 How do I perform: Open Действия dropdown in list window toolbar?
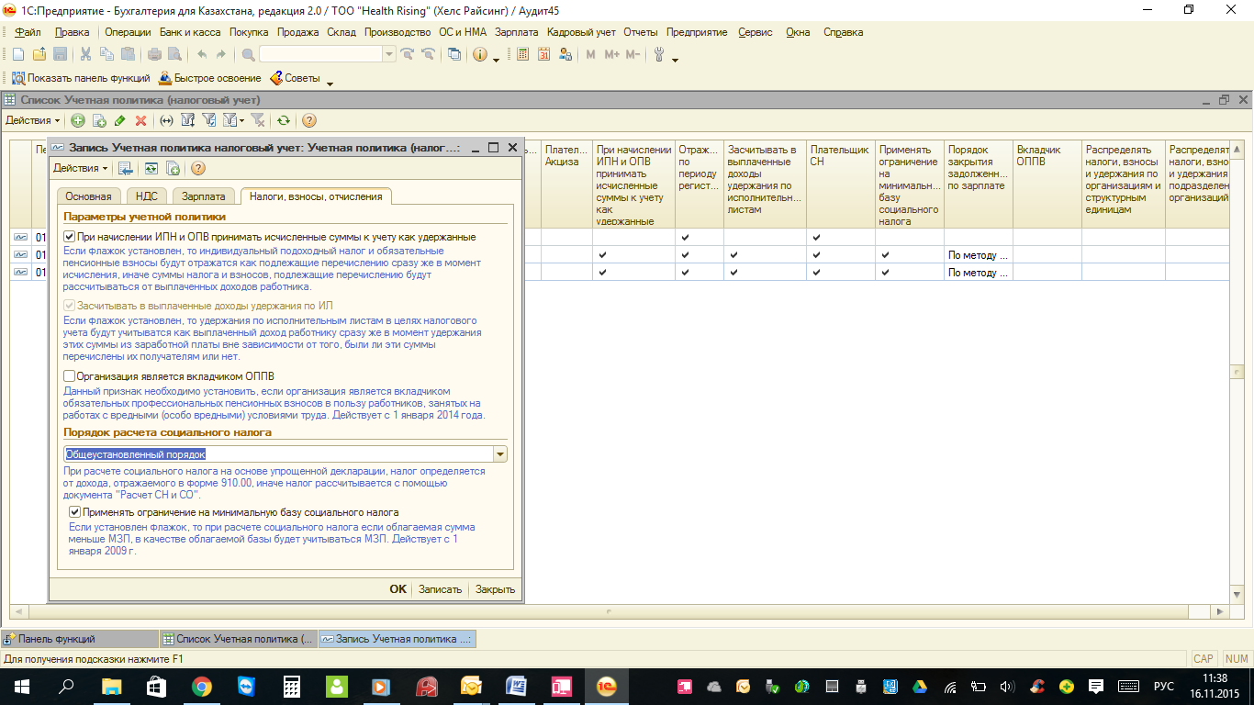coord(33,120)
